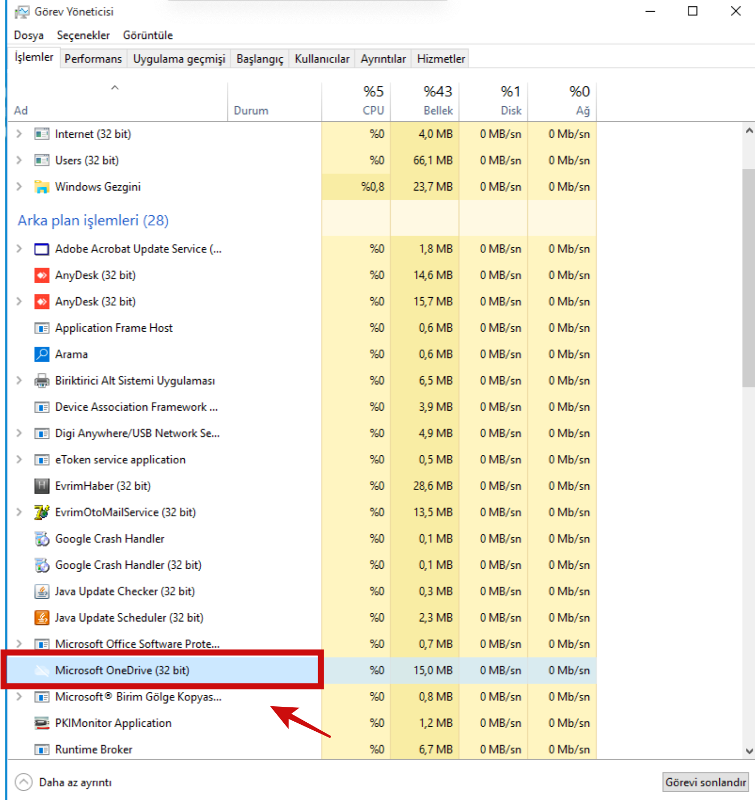The width and height of the screenshot is (755, 800).
Task: Click the Google Crash Handler (32 bit) icon
Action: 42,565
